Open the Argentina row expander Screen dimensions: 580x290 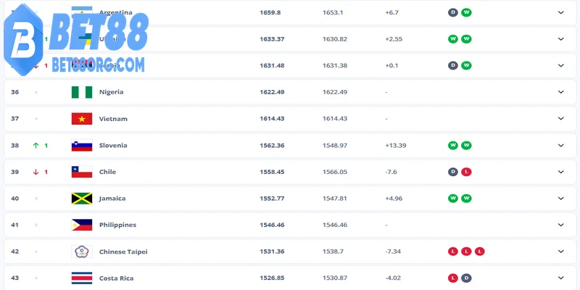[560, 12]
